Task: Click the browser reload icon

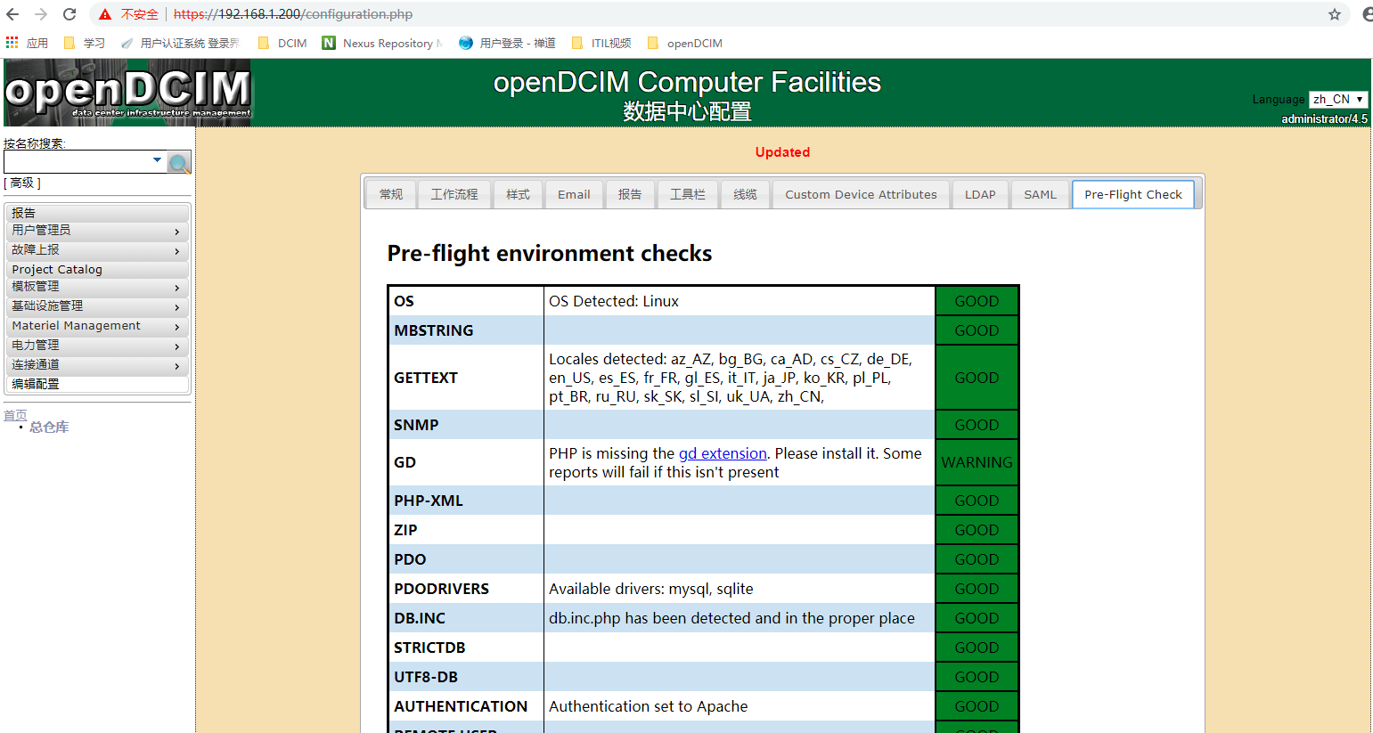Action: 69,14
